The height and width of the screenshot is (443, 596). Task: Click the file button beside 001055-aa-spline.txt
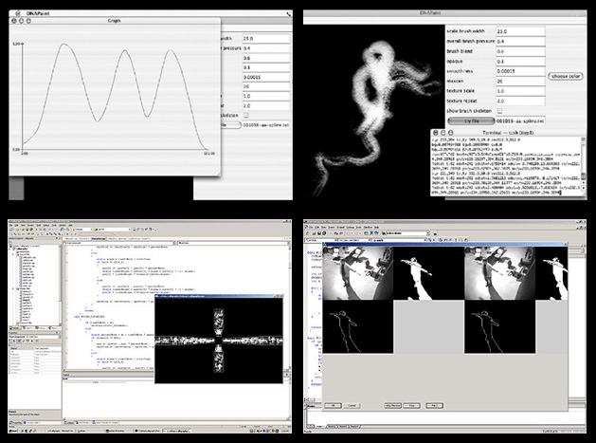471,121
